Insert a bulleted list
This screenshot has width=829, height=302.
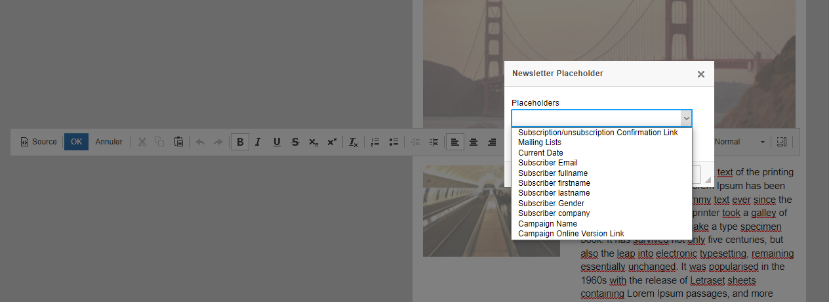coord(394,142)
